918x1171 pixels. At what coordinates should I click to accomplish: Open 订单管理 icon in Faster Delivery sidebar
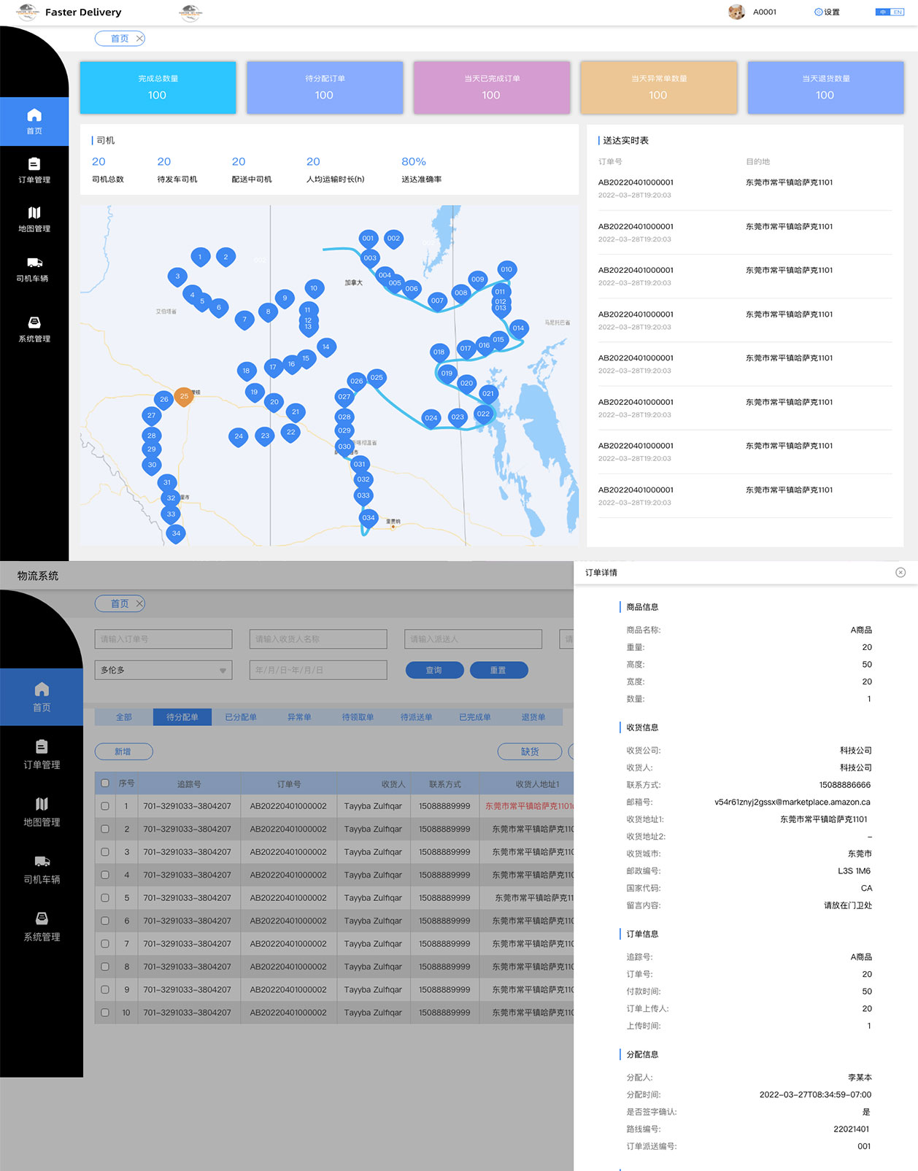34,164
